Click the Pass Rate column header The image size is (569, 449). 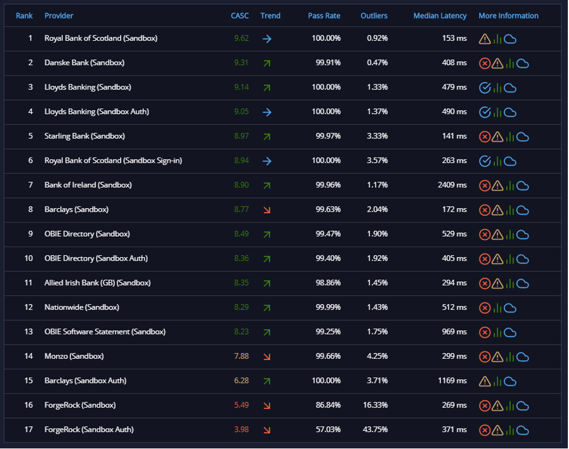coord(324,16)
